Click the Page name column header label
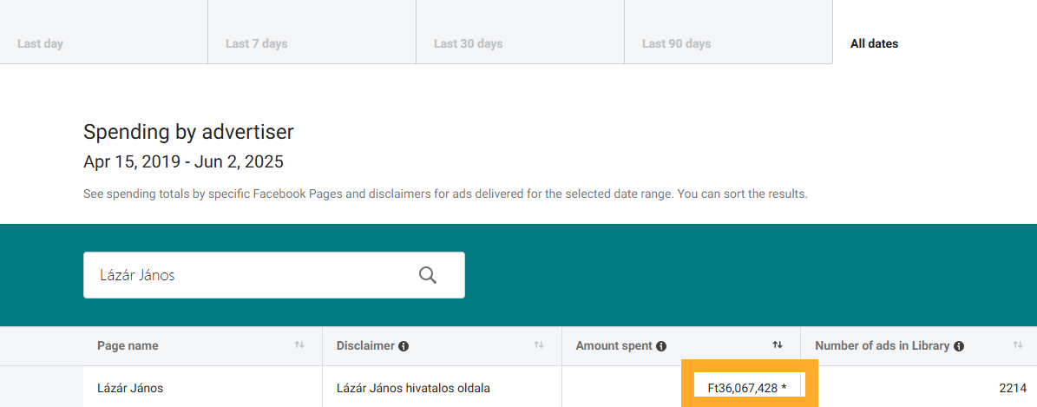The height and width of the screenshot is (407, 1037). pyautogui.click(x=128, y=345)
